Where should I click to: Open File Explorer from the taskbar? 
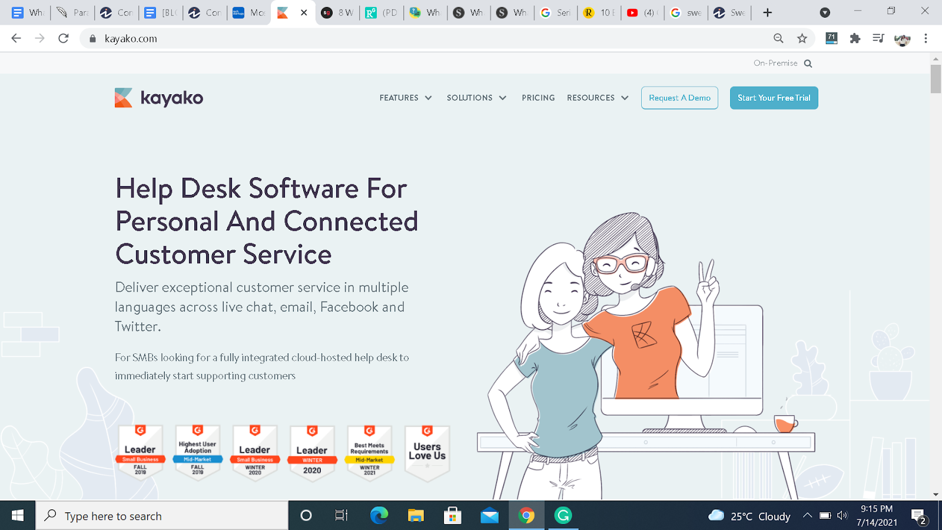tap(416, 516)
